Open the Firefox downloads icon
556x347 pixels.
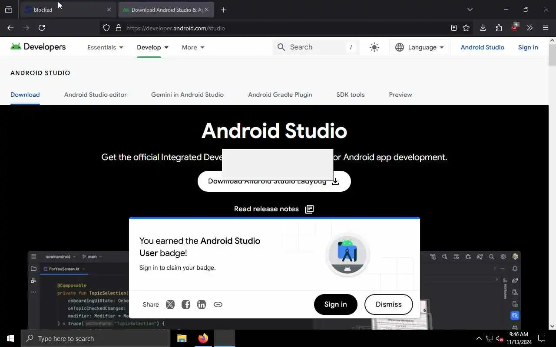pyautogui.click(x=483, y=28)
